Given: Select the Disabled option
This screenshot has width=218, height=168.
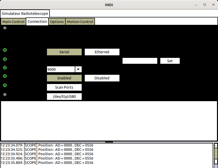Looking at the screenshot, I should [x=102, y=78].
